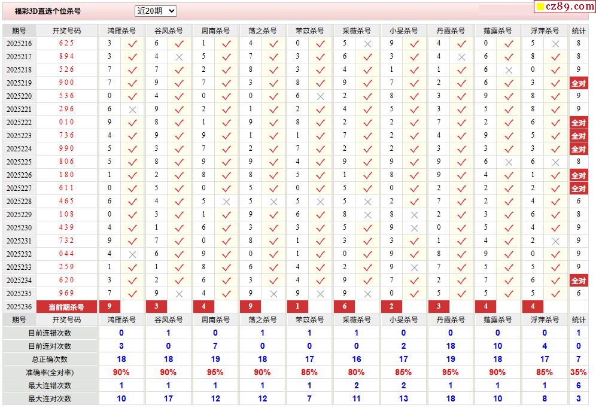Click 周南 accuracy value 95%
Viewport: 596px width, 408px height.
pyautogui.click(x=215, y=372)
